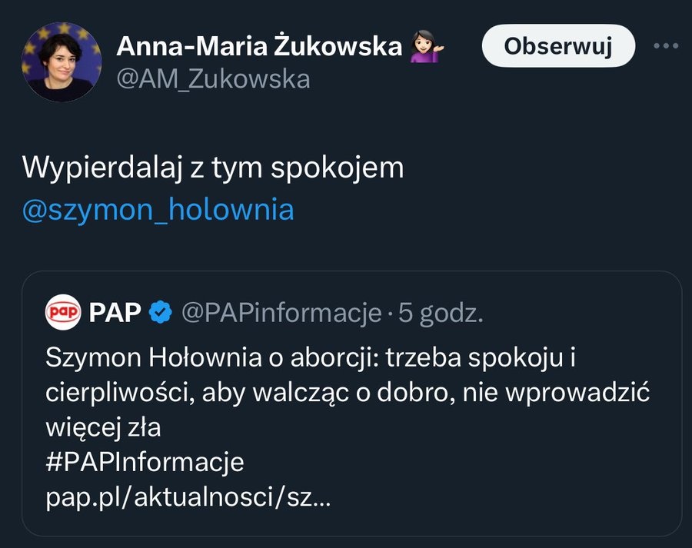This screenshot has width=692, height=548.
Task: Open the @PAPinformacje handle
Action: point(281,312)
